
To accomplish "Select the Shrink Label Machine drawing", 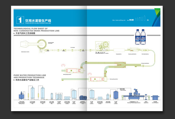I will point(145,50).
